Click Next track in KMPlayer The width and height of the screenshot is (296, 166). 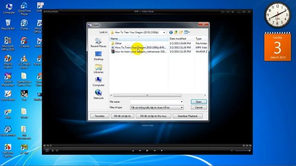[154, 151]
